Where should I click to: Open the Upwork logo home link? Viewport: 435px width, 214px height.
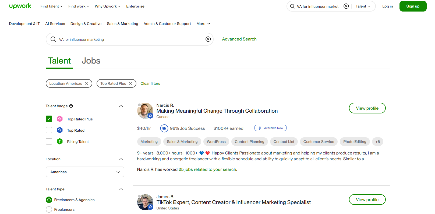tap(20, 6)
